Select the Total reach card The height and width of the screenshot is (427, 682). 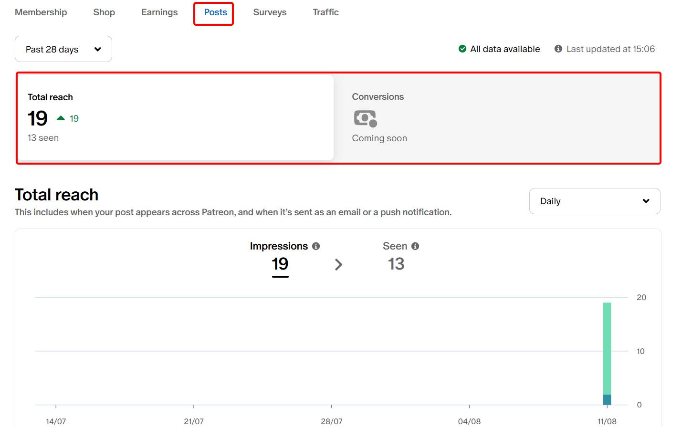(176, 118)
